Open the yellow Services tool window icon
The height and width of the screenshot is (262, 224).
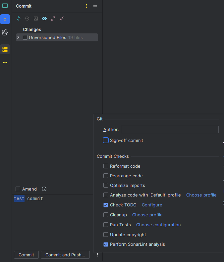point(5,49)
